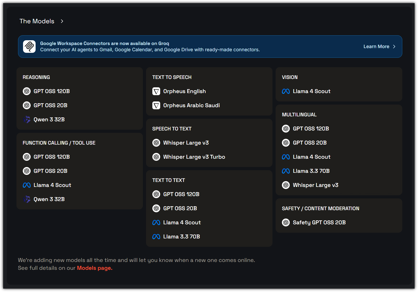Click OpenAI icon for GPT OSS 20B in Text to Text

156,208
